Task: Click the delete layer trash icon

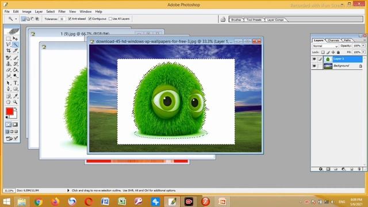Action: tap(359, 169)
